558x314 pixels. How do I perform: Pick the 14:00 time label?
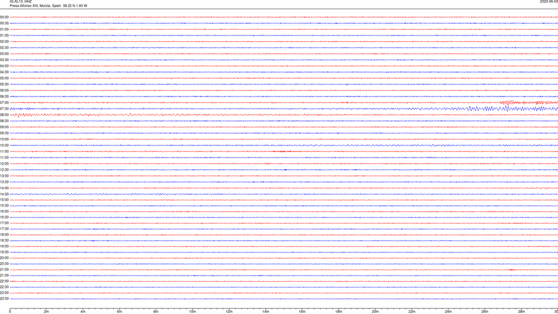(4, 188)
